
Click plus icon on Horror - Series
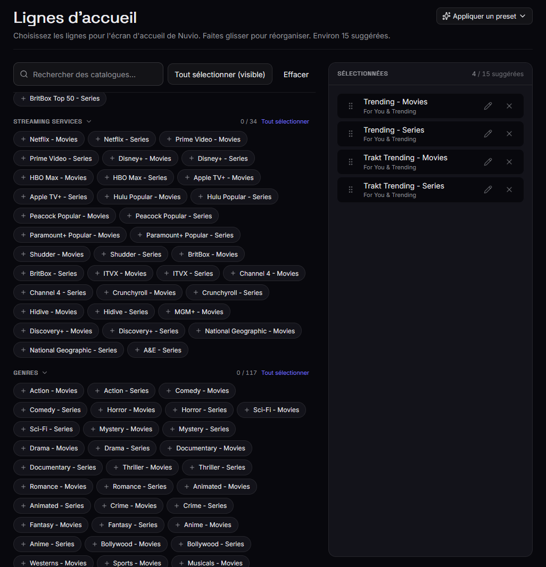(175, 410)
